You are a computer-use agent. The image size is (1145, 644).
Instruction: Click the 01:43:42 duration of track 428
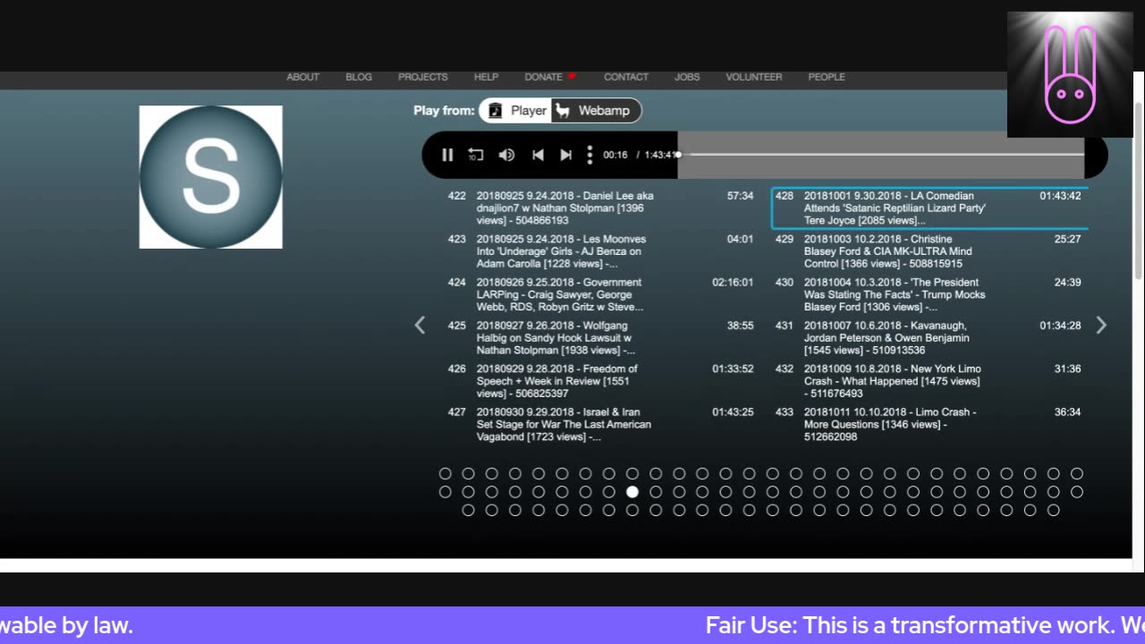pos(1060,196)
